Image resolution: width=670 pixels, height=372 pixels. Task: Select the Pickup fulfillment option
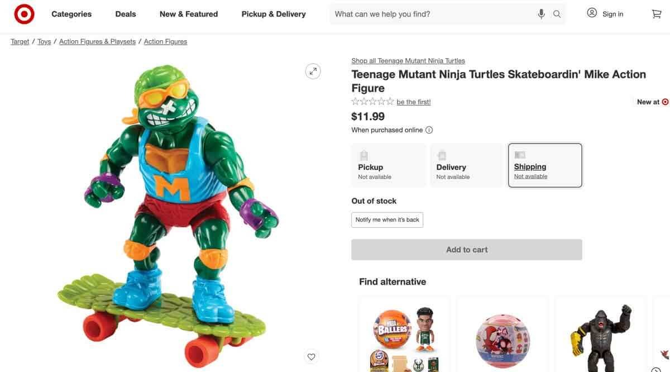(389, 165)
